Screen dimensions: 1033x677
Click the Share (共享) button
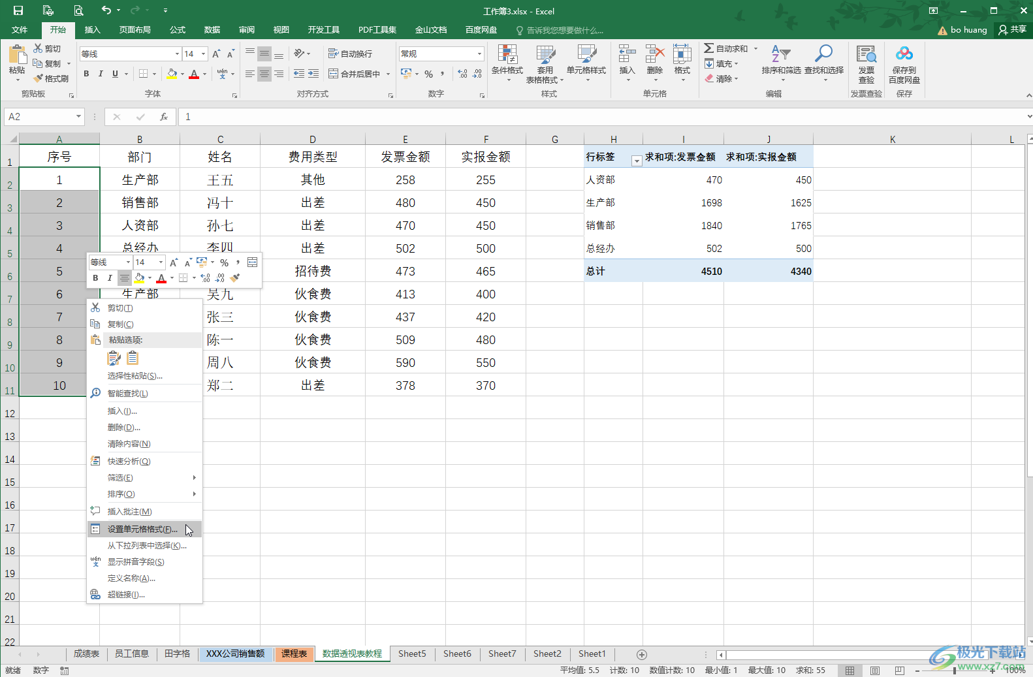[1012, 29]
